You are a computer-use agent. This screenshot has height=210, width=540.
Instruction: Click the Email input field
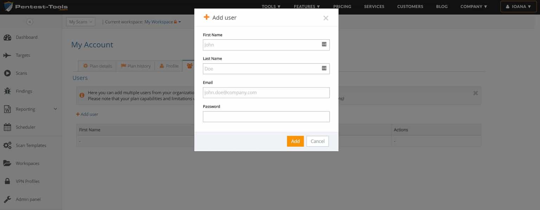pos(266,92)
